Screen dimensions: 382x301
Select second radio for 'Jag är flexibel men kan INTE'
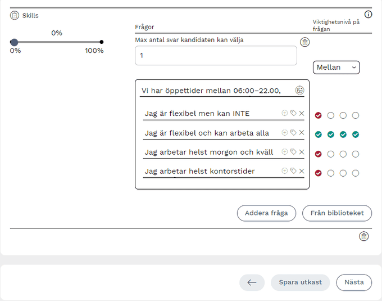click(331, 115)
